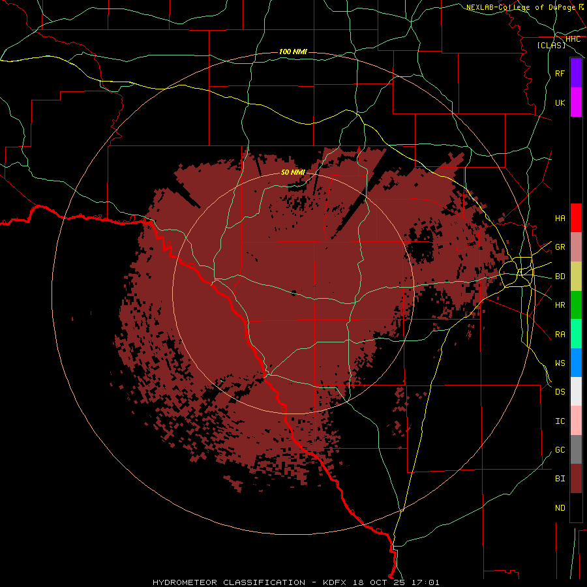Click the RA legend label
This screenshot has height=587, width=587.
560,335
